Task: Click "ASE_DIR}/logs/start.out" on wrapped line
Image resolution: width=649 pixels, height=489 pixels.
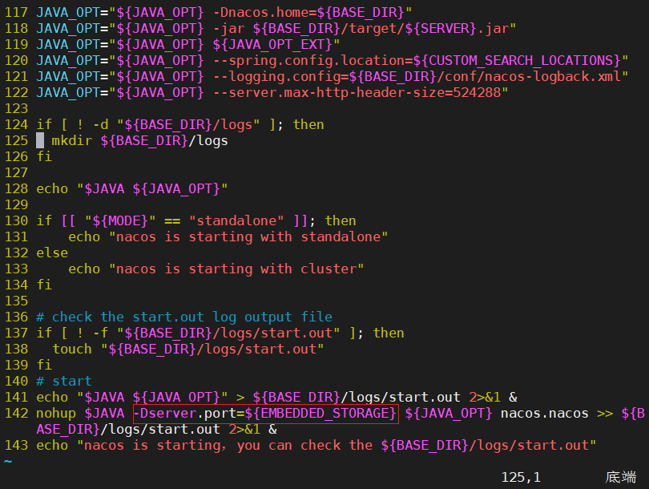Action: [128, 430]
